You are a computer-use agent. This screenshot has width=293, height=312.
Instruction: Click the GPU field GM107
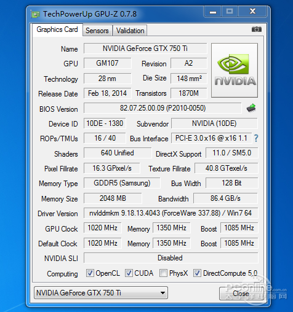coord(107,63)
